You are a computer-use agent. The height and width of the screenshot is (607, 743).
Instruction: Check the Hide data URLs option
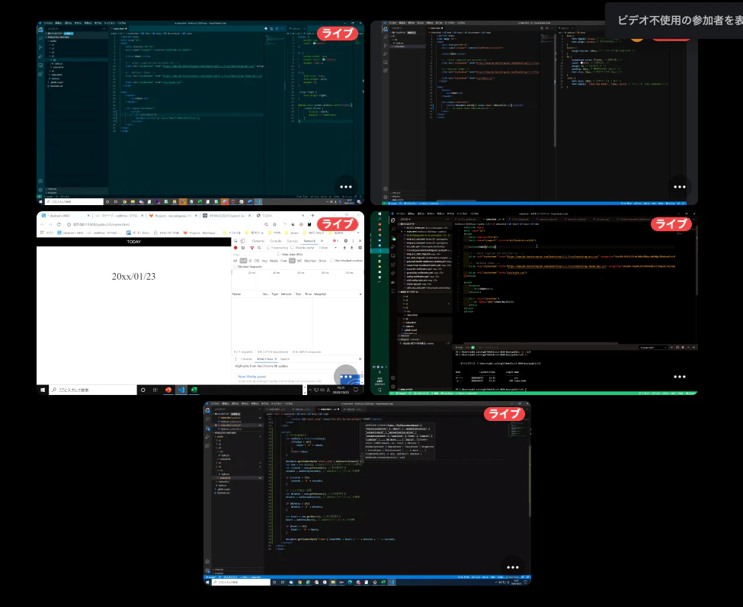(x=279, y=254)
